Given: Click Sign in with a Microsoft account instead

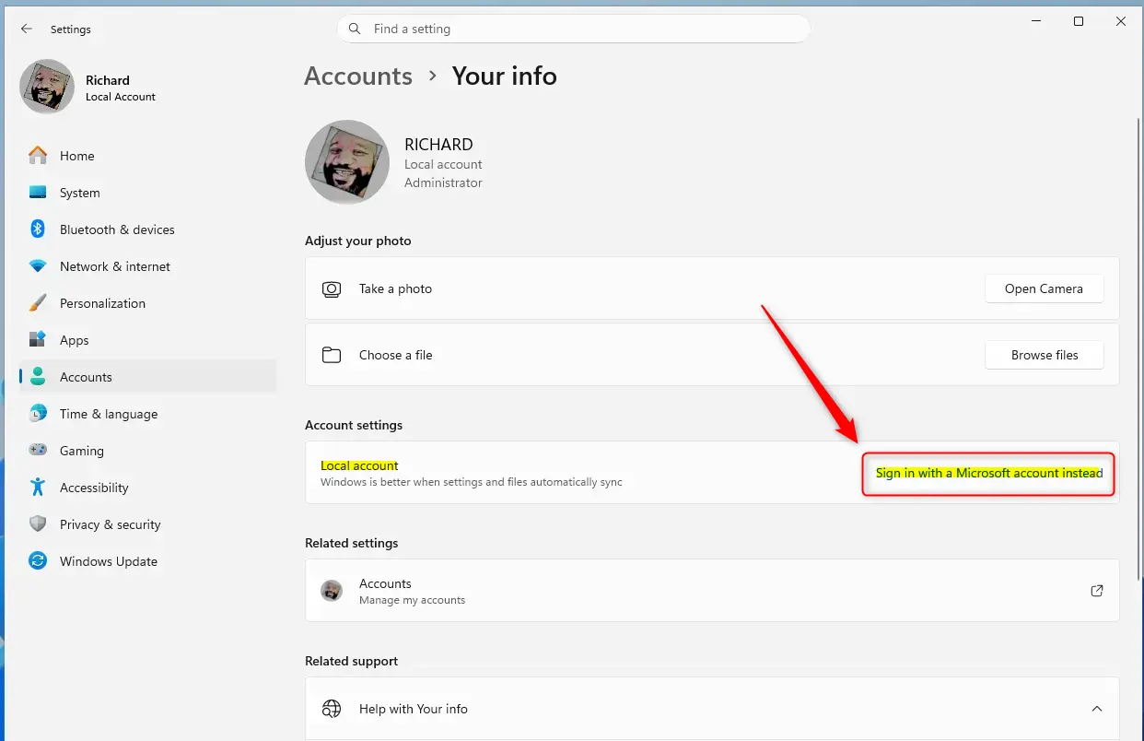Looking at the screenshot, I should tap(989, 473).
